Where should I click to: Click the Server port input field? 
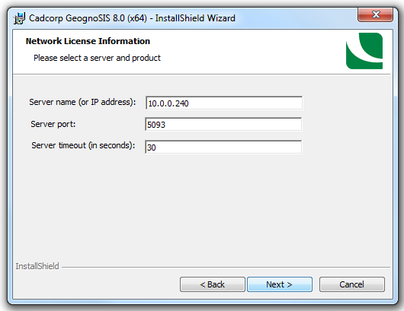[x=223, y=125]
